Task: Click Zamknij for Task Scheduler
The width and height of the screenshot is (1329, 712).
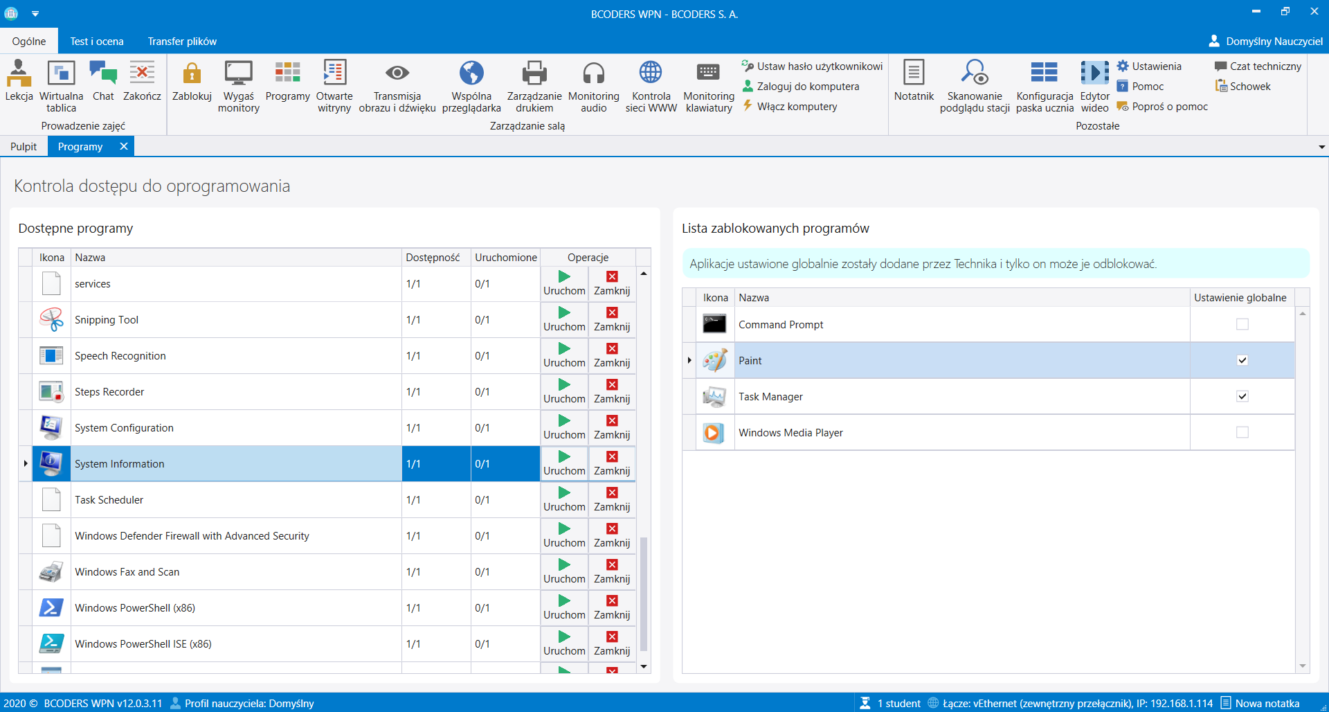Action: 612,499
